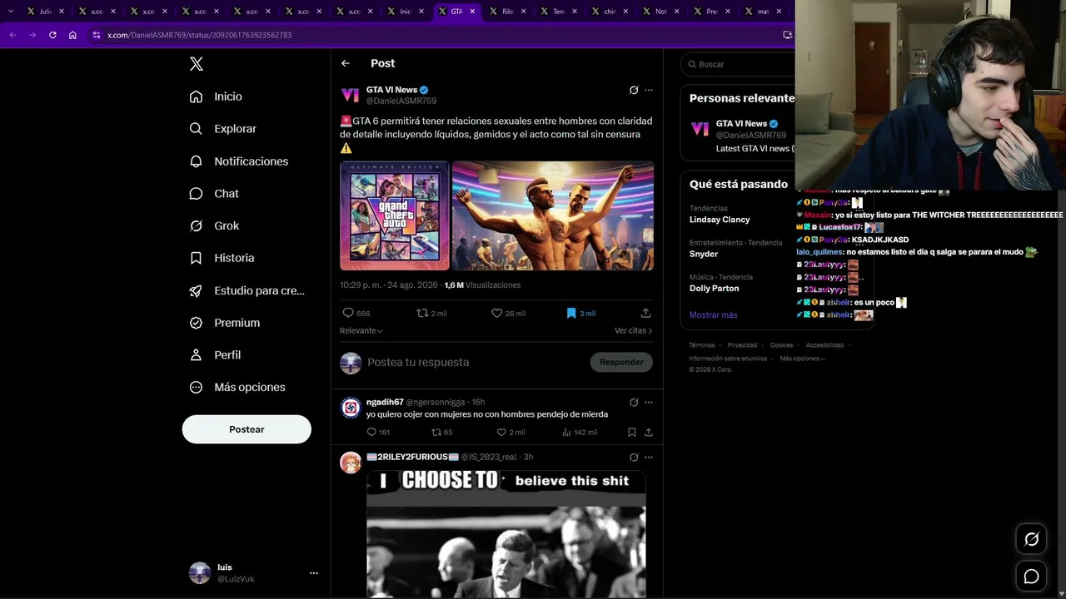The image size is (1066, 599).
Task: Click the browser back arrow
Action: point(12,35)
